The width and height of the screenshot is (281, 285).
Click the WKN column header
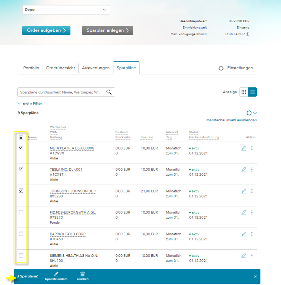pyautogui.click(x=54, y=132)
